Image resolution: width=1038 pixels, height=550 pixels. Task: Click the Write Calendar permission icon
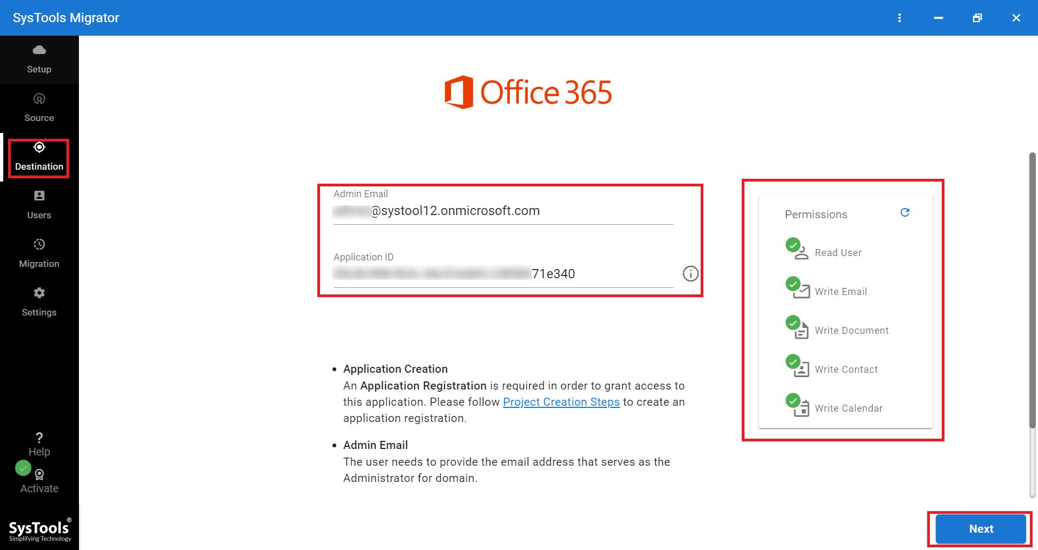(x=797, y=405)
